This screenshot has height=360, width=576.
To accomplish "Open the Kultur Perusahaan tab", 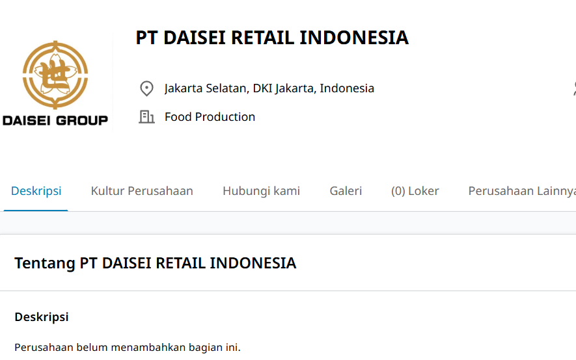I will coord(142,191).
